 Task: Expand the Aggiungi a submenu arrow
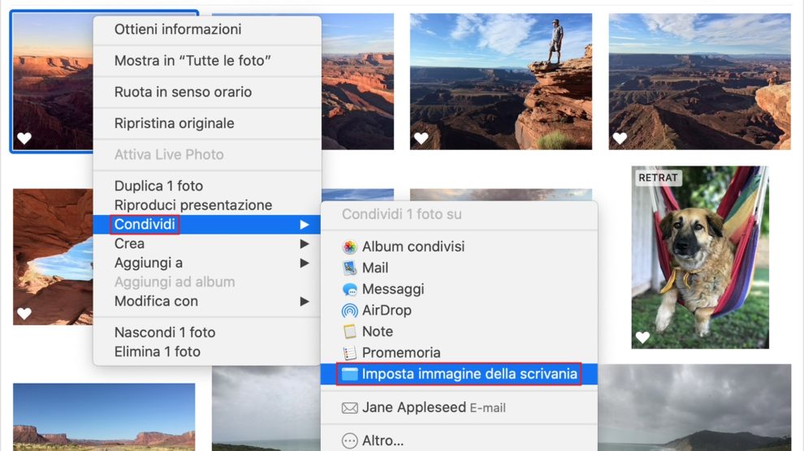[305, 263]
